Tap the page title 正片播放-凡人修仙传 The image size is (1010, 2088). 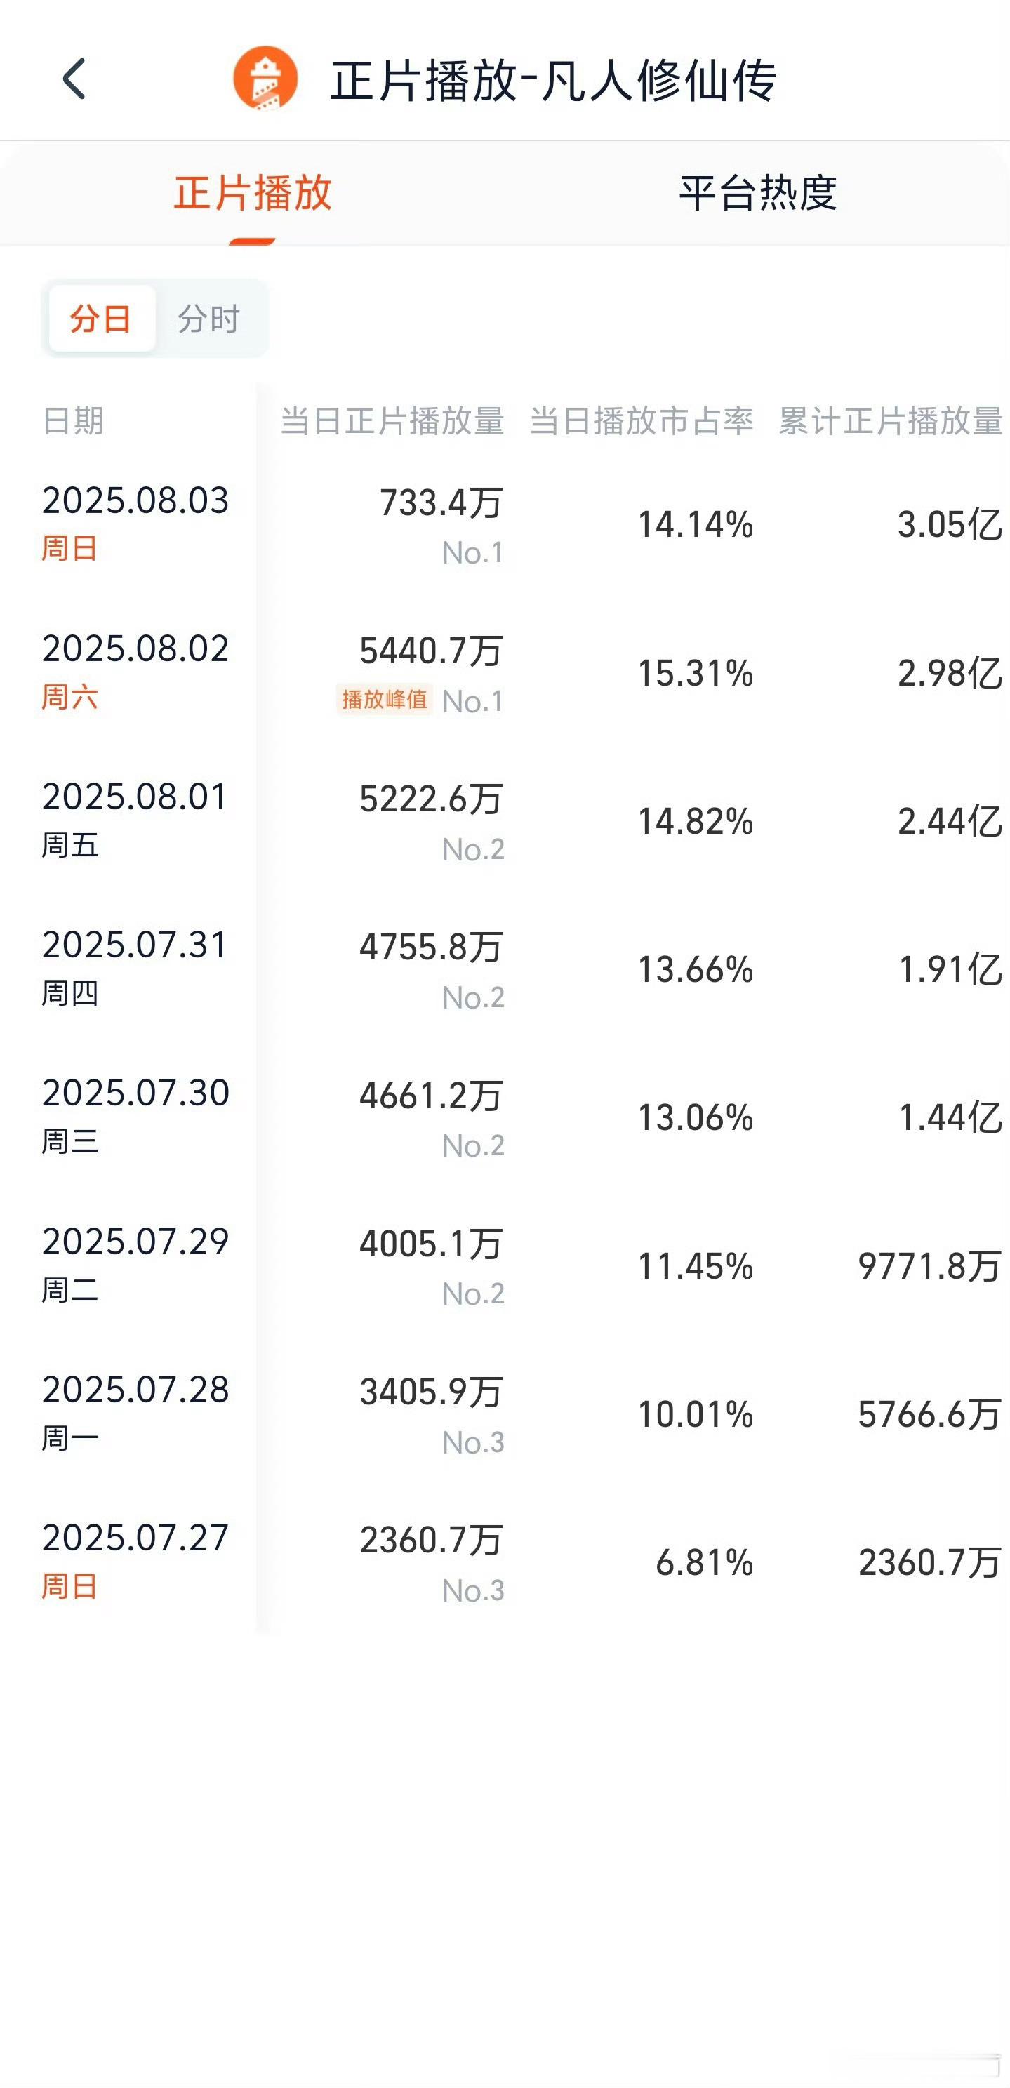click(x=554, y=80)
